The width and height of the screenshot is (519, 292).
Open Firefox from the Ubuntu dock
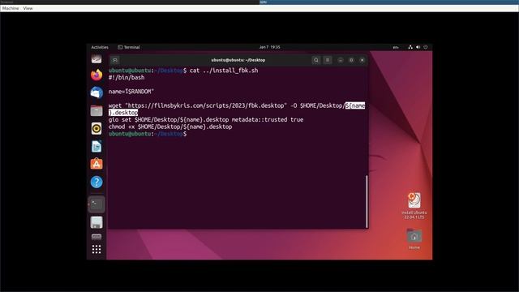pyautogui.click(x=97, y=75)
